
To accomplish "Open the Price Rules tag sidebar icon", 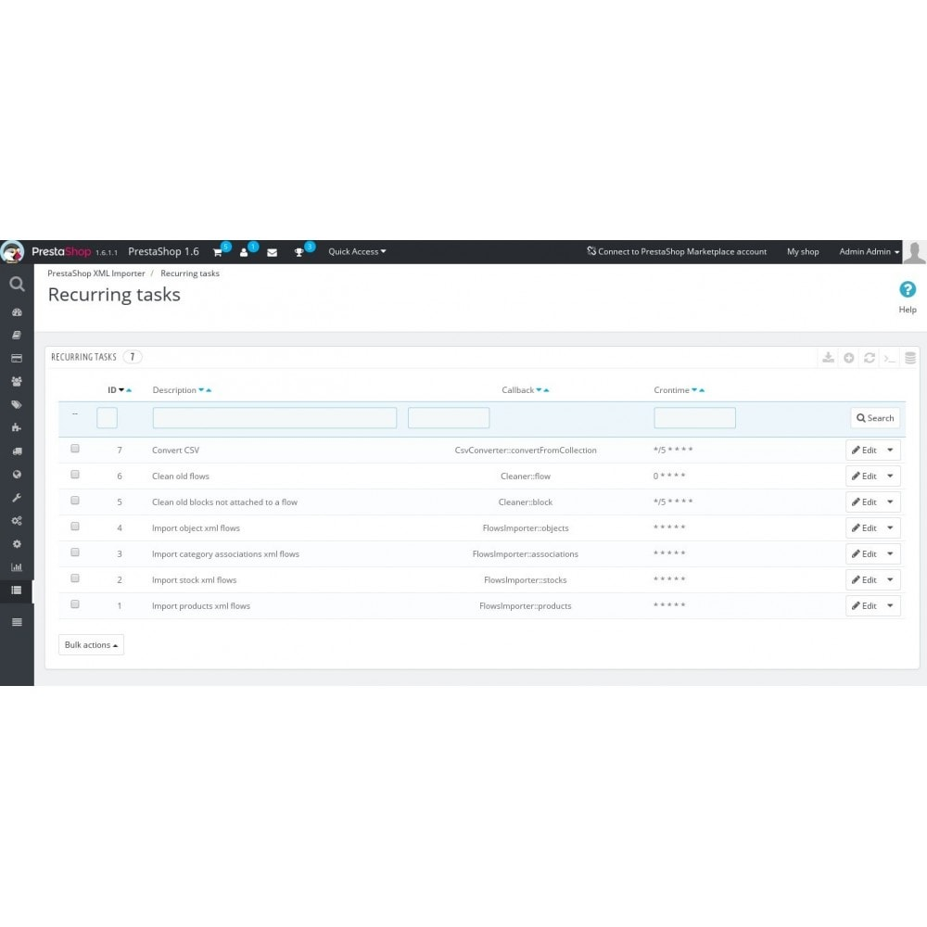I will [17, 404].
